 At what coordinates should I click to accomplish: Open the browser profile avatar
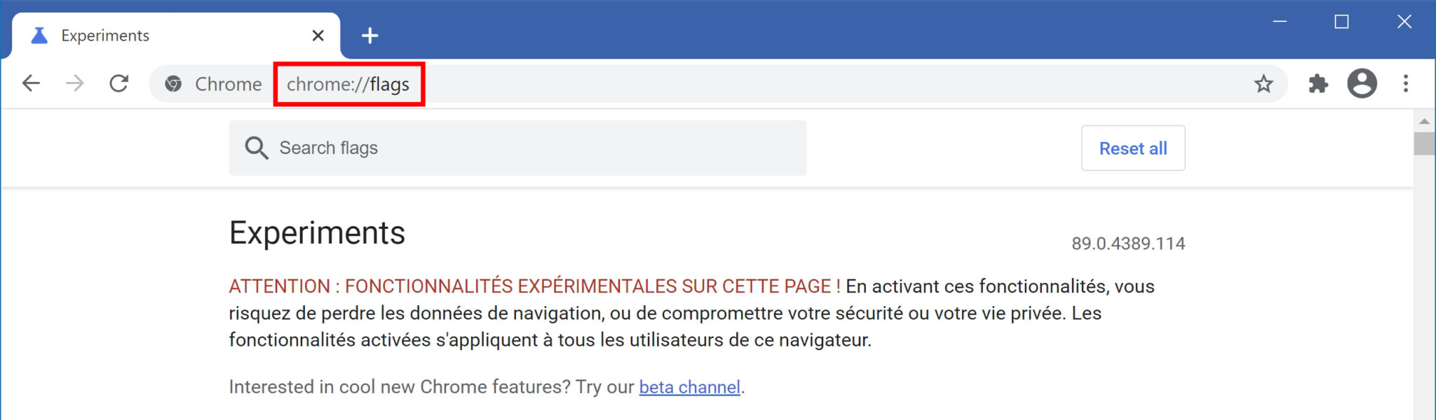pos(1362,83)
